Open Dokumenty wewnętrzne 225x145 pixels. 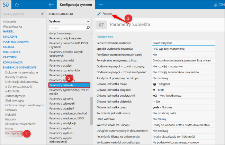click(21, 72)
